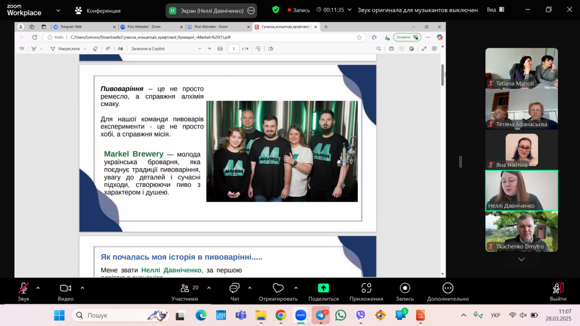Toggle PDF page view layout
This screenshot has height=326, width=580.
pyautogui.click(x=270, y=49)
